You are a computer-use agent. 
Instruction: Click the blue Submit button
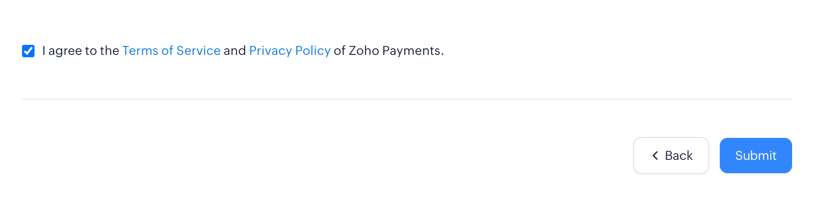(755, 156)
